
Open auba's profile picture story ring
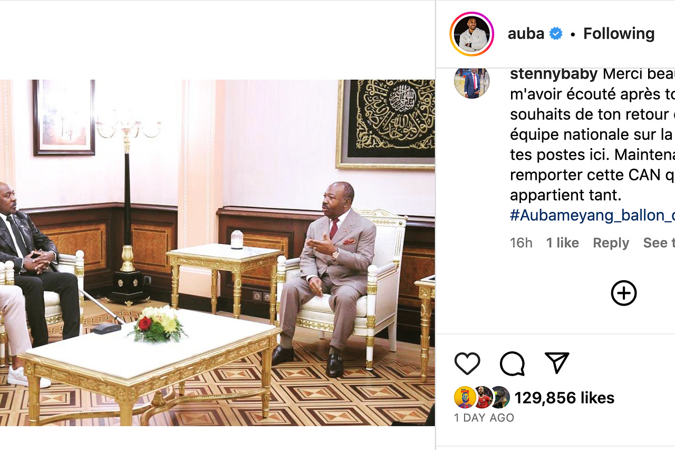pos(472,34)
